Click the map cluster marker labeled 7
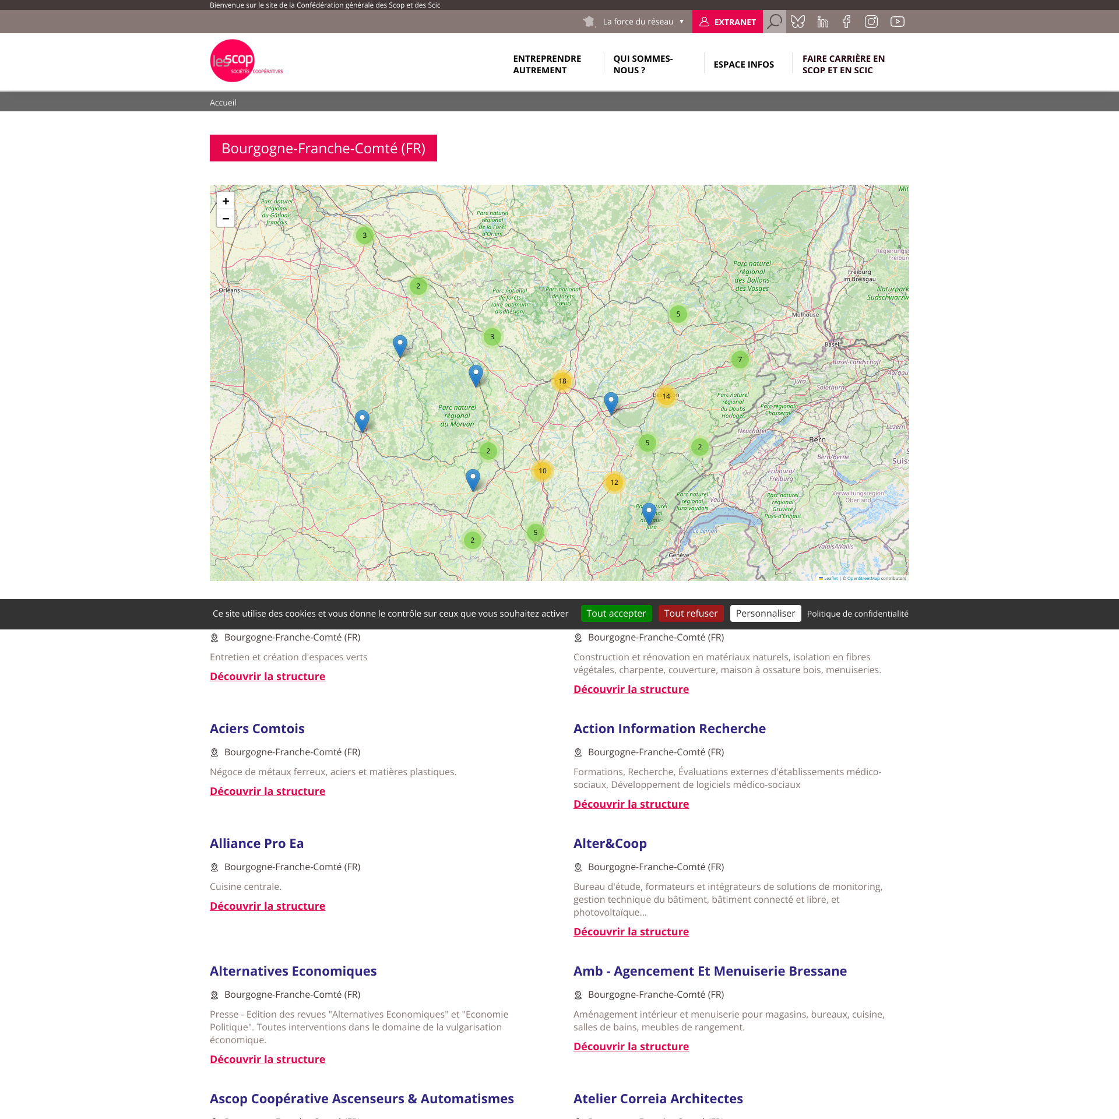 click(x=740, y=360)
